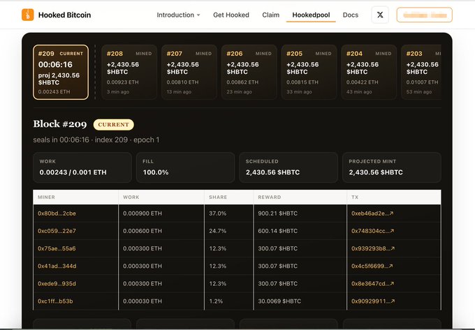Open the X social link icon
475x330 pixels.
click(380, 15)
